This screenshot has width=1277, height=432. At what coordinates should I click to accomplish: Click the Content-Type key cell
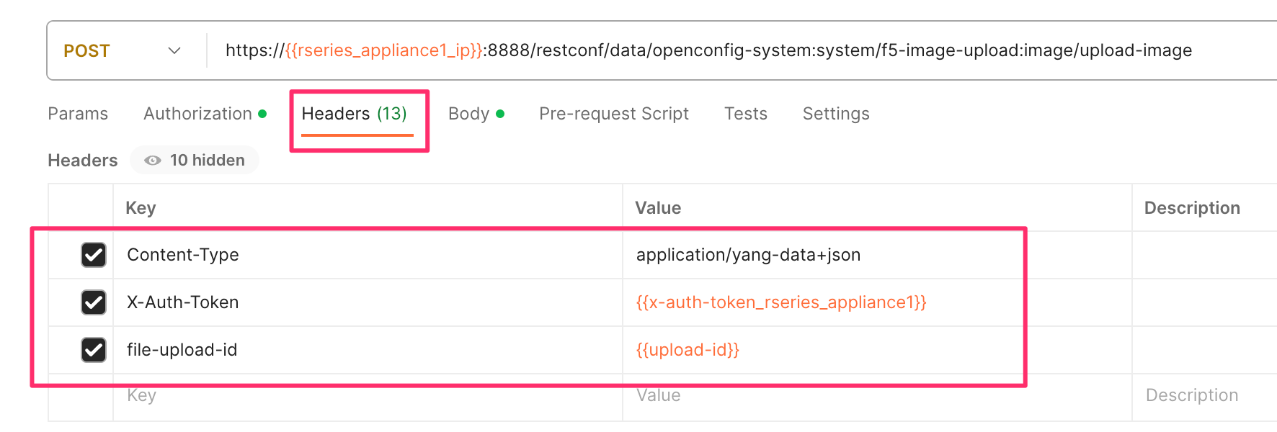click(368, 255)
